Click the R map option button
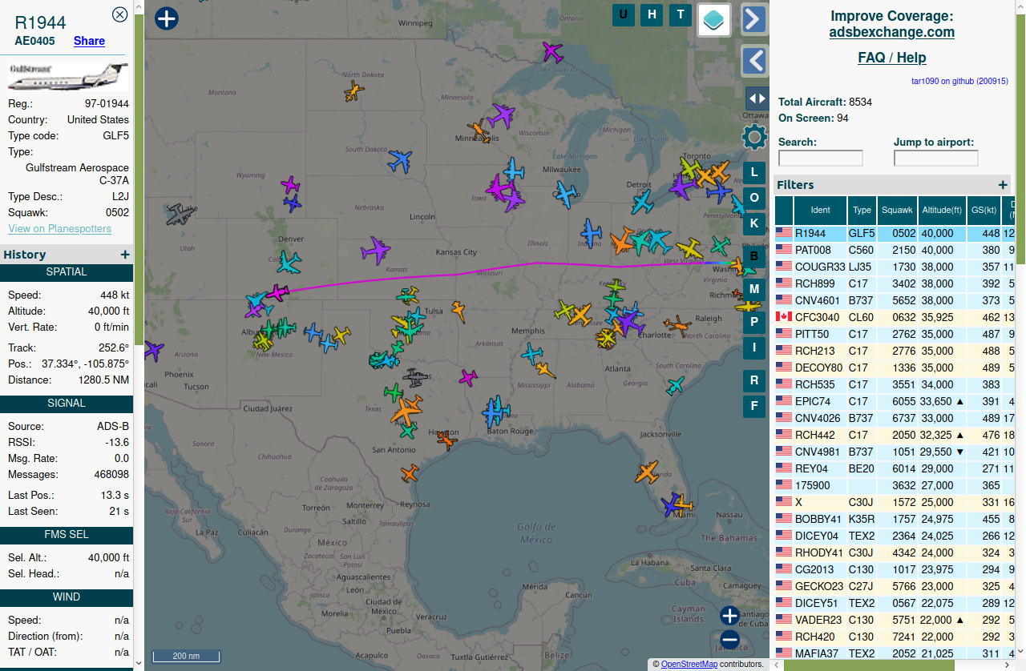1026x671 pixels. pos(754,381)
